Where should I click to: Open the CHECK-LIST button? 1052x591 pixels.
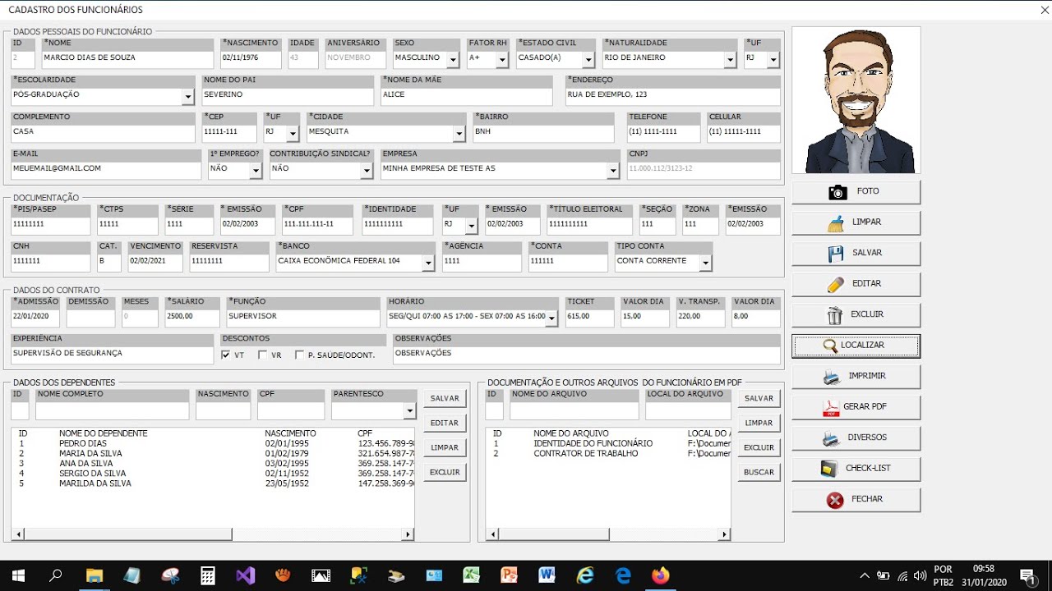(x=856, y=469)
